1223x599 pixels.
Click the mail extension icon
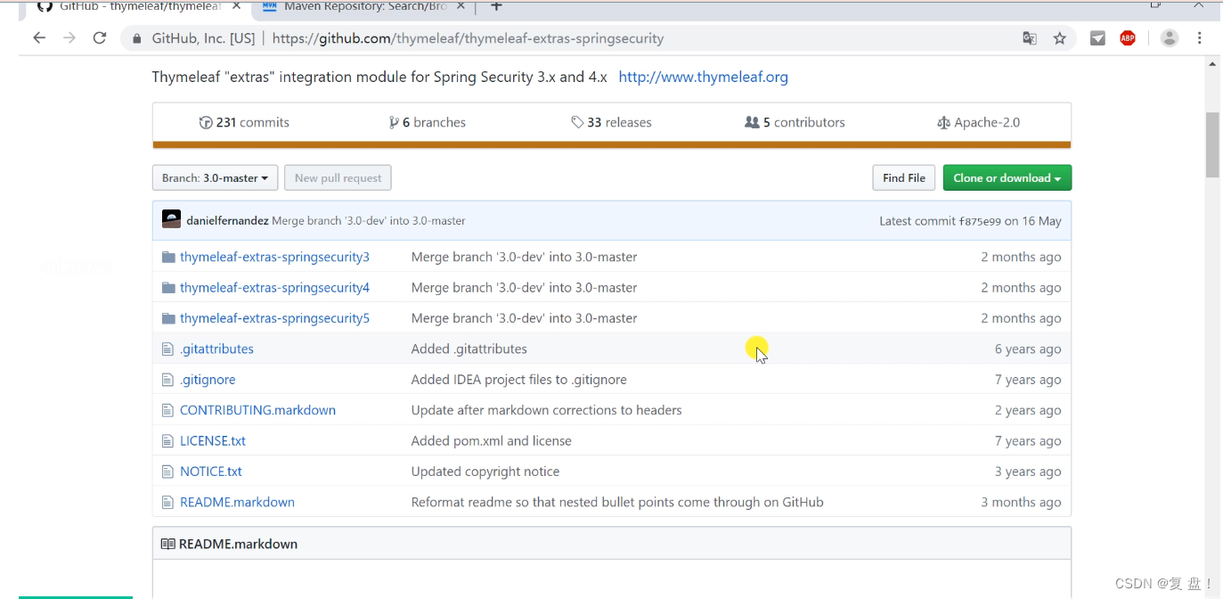(1098, 38)
